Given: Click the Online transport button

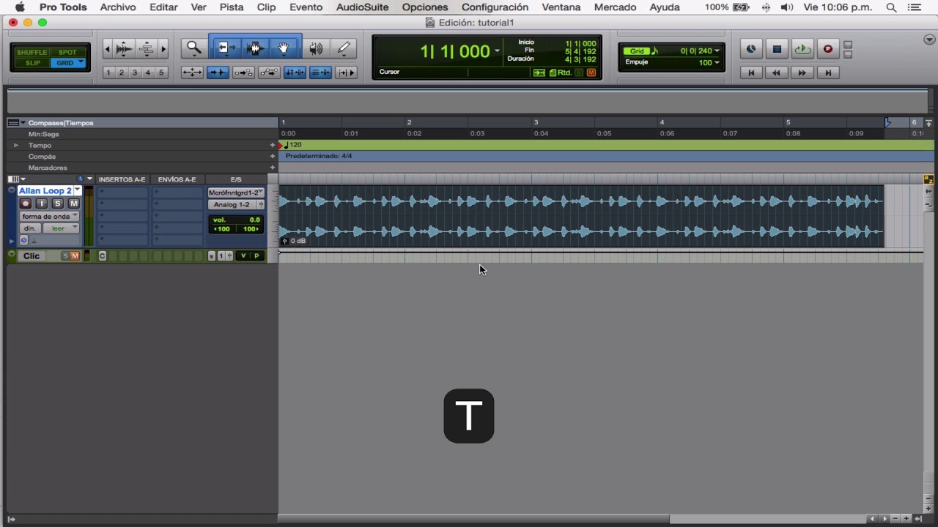Looking at the screenshot, I should [751, 49].
